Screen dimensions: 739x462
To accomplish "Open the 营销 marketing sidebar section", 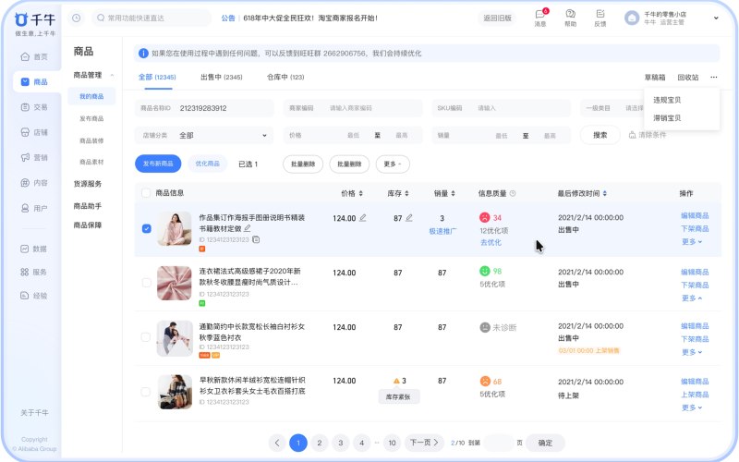I will coord(34,157).
